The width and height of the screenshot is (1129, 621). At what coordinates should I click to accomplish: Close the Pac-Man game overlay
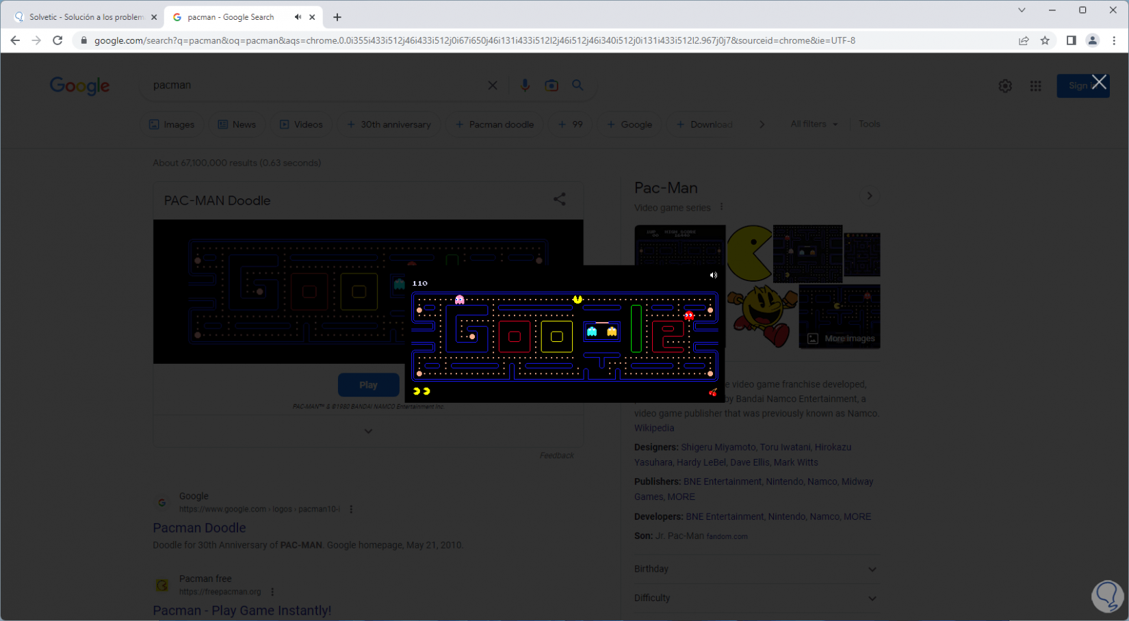1099,82
